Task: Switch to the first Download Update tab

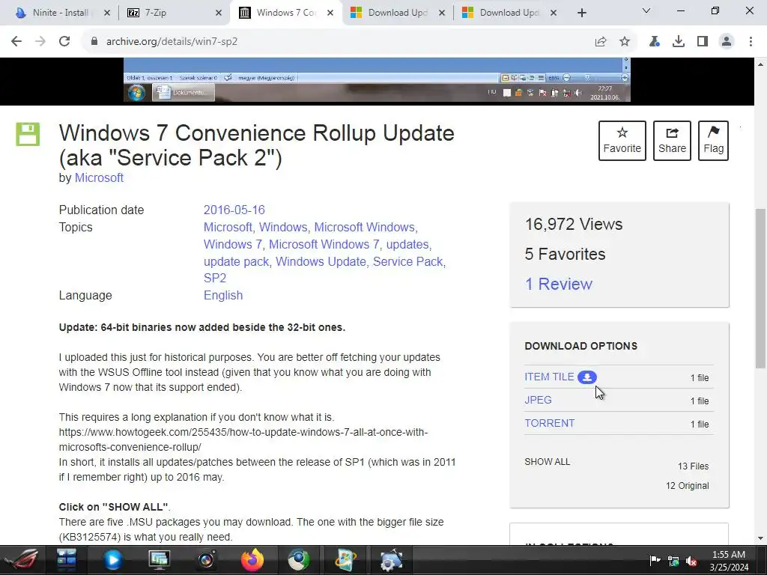Action: pos(397,13)
